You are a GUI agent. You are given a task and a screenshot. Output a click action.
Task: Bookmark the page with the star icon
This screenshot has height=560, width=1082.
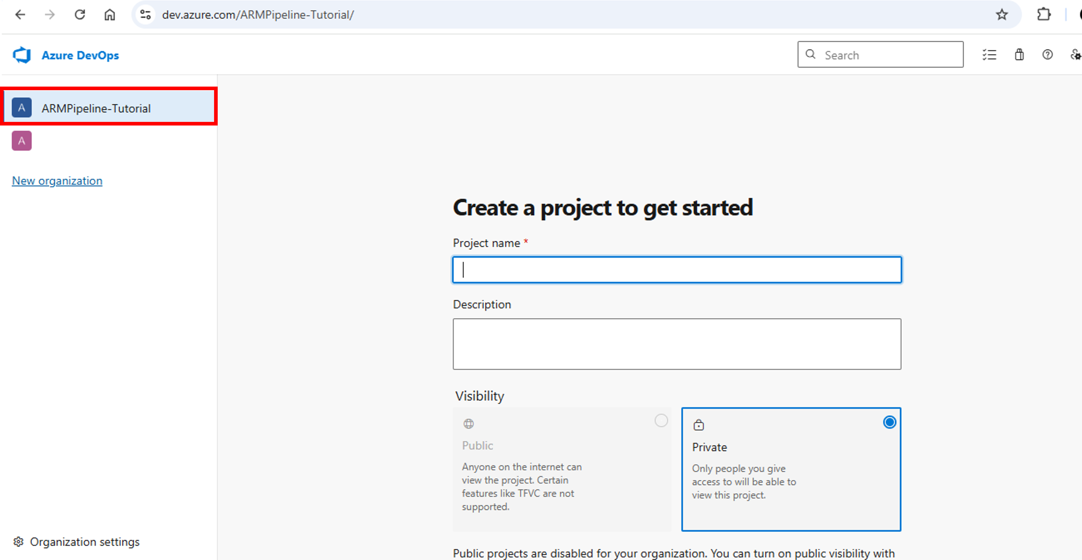(x=1002, y=14)
